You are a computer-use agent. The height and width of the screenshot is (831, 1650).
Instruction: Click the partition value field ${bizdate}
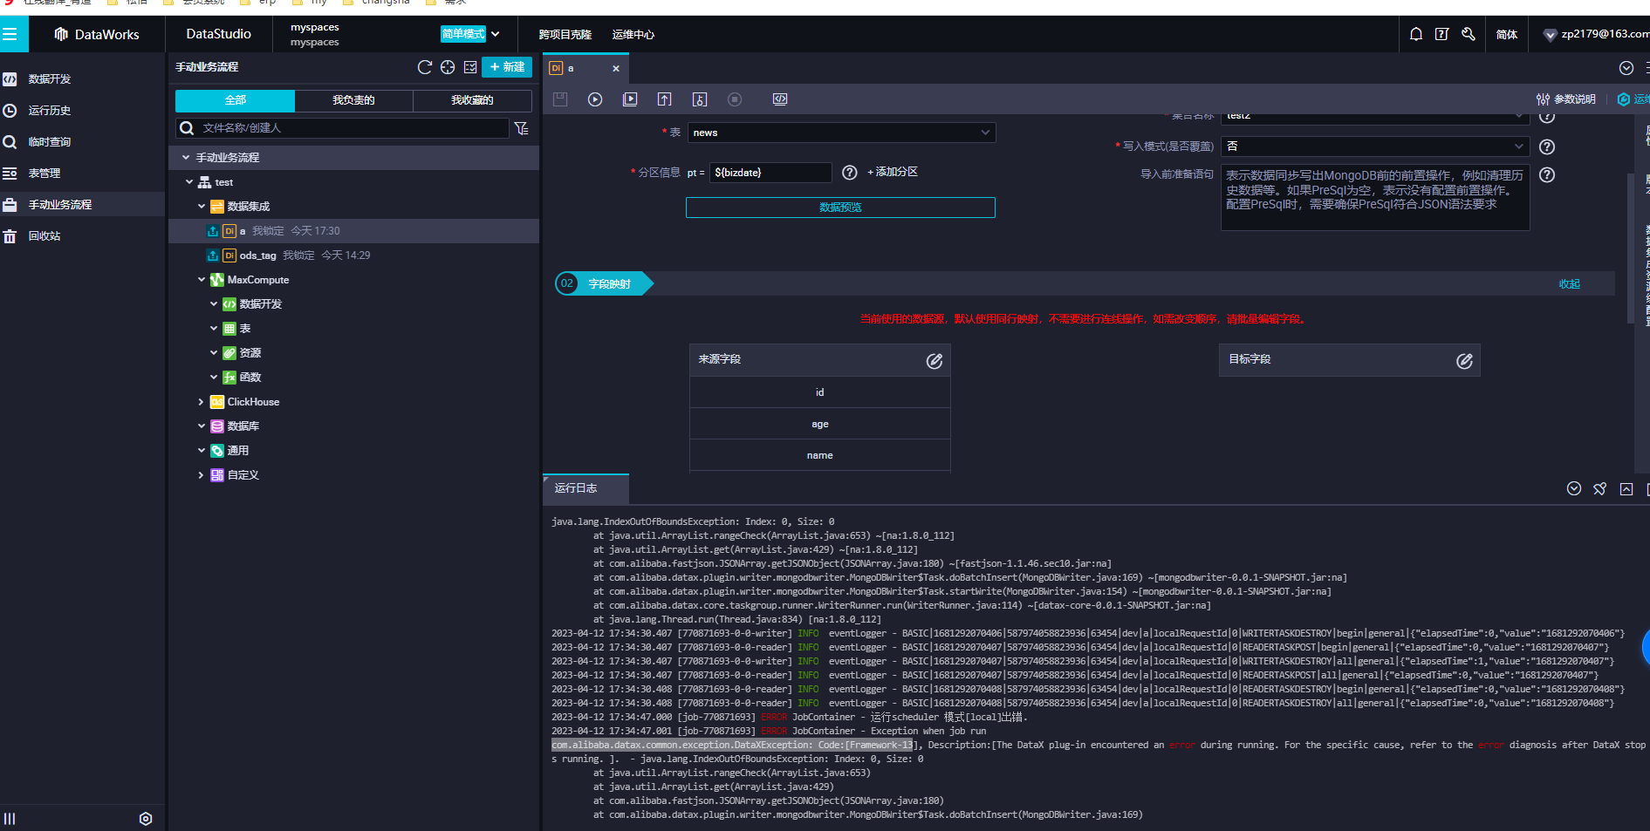coord(770,173)
